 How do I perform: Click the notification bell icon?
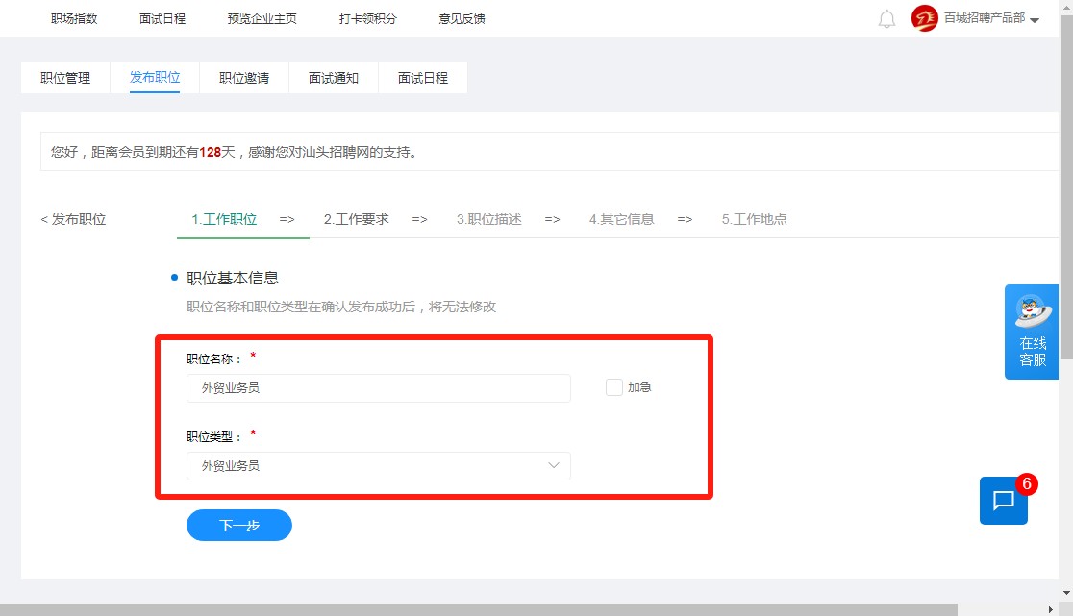[x=886, y=19]
